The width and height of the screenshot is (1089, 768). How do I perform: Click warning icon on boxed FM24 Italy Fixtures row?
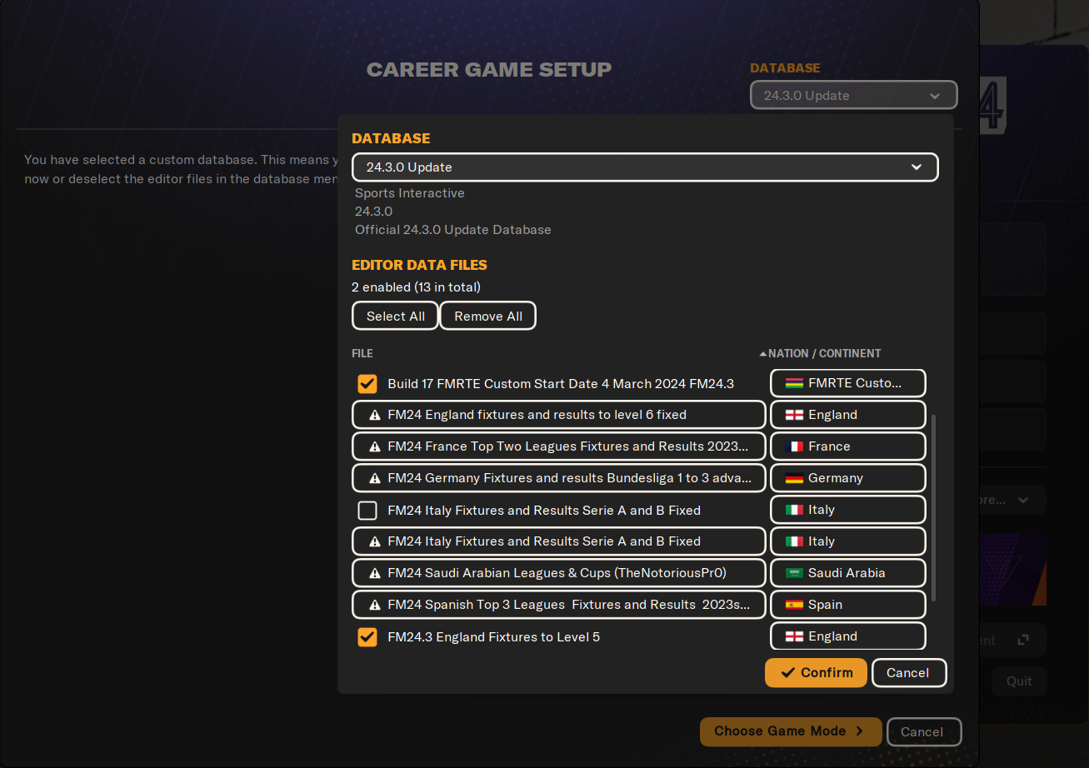click(375, 541)
